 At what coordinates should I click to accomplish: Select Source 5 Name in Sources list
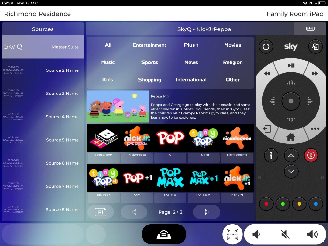click(43, 140)
